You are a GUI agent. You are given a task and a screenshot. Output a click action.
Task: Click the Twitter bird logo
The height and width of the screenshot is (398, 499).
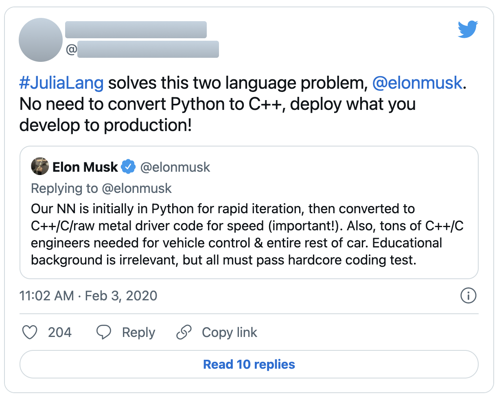(x=468, y=30)
